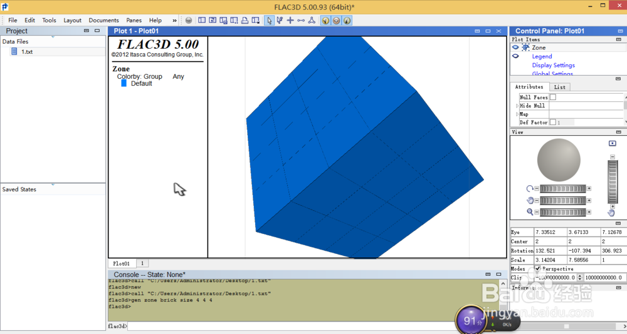Select the two-point distance measure tool
Screen dimensions: 627x334
[301, 21]
